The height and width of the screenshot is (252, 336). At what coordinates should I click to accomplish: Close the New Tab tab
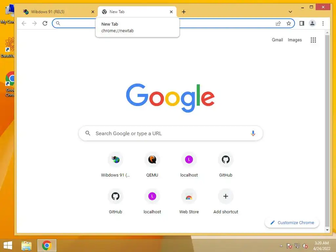(x=171, y=12)
